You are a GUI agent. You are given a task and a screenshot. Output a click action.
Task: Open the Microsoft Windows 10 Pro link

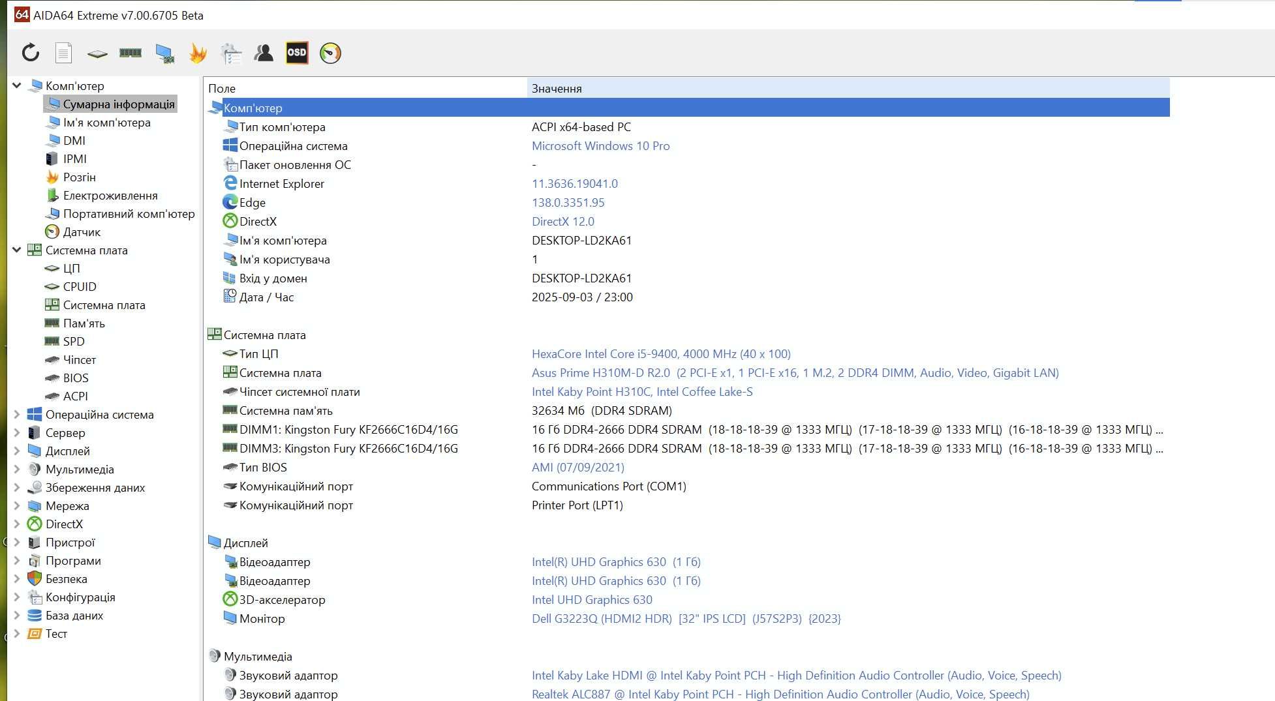click(x=600, y=146)
